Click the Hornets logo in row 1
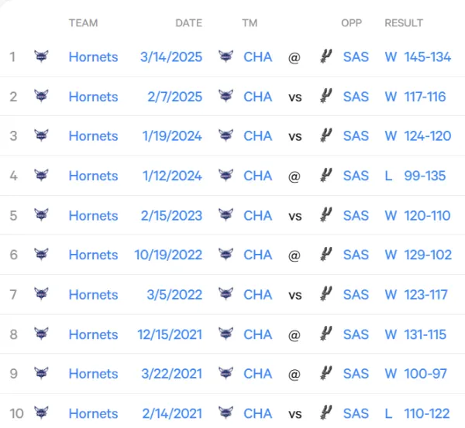The height and width of the screenshot is (428, 465). click(x=41, y=56)
